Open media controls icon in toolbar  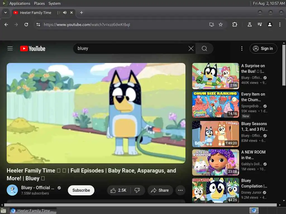click(260, 25)
